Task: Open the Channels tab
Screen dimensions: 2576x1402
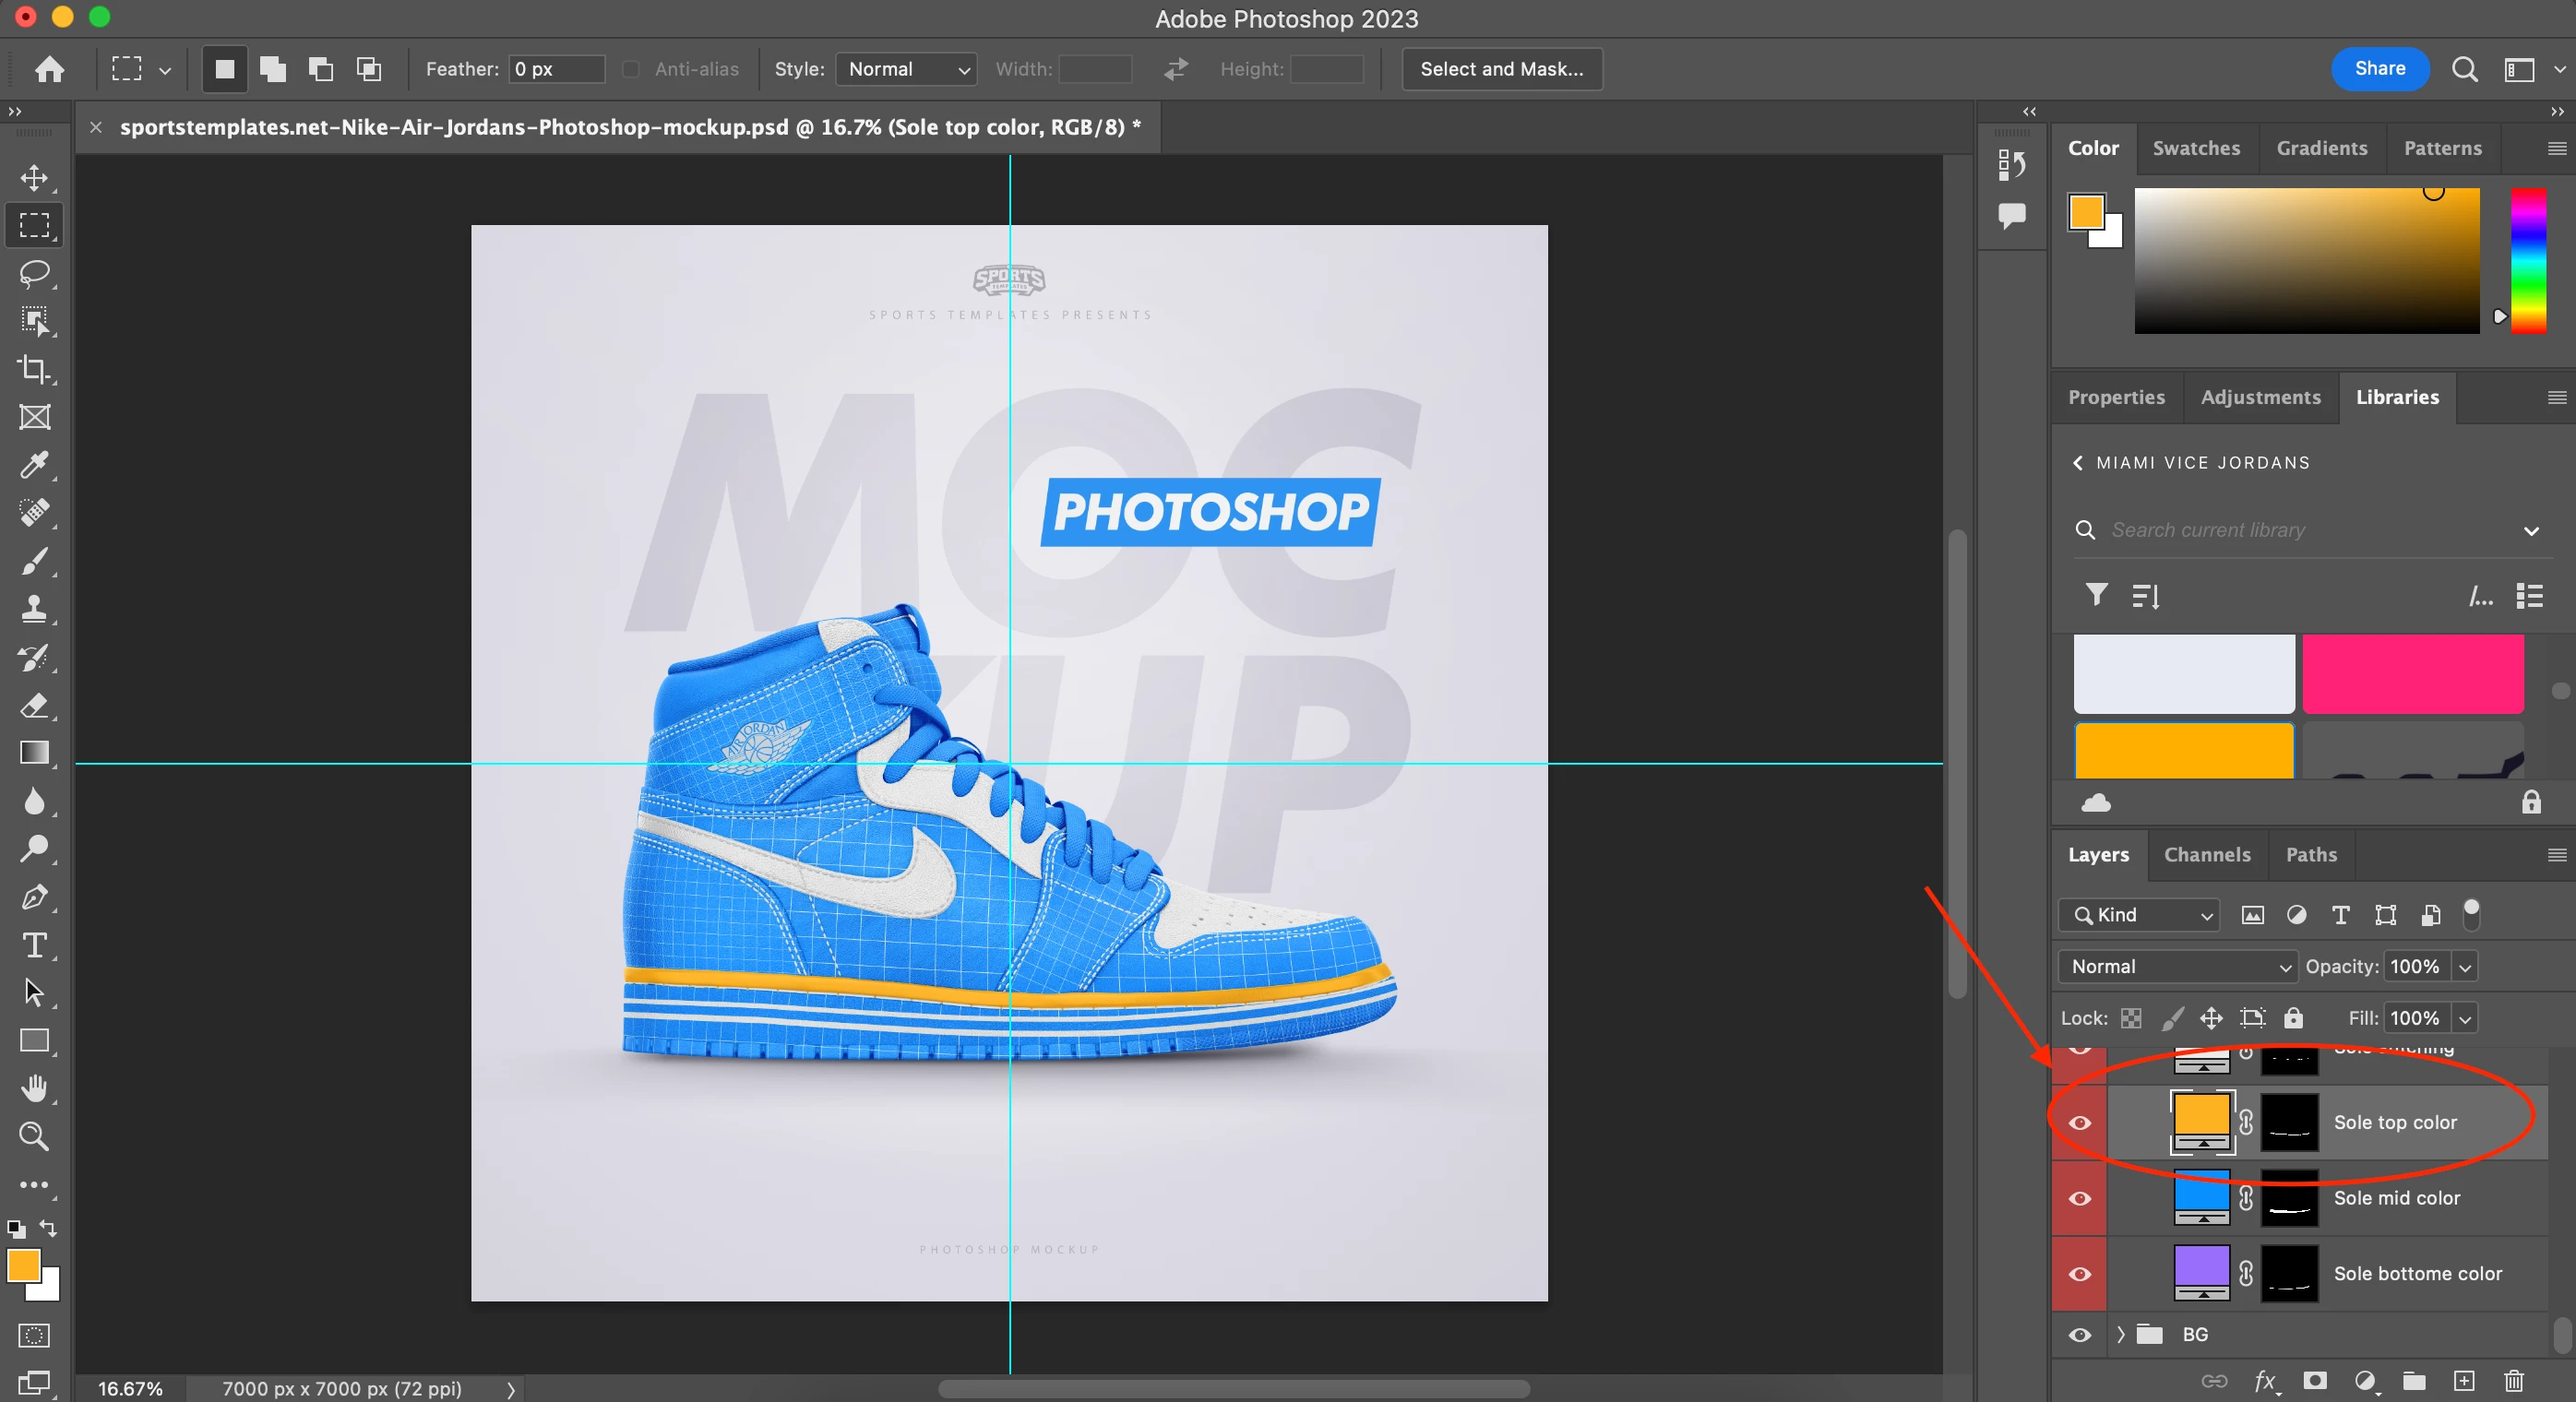Action: [x=2207, y=855]
